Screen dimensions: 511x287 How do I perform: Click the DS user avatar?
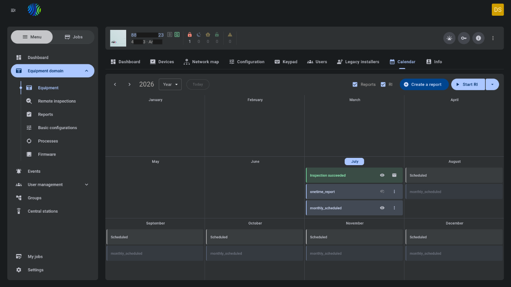coord(498,10)
